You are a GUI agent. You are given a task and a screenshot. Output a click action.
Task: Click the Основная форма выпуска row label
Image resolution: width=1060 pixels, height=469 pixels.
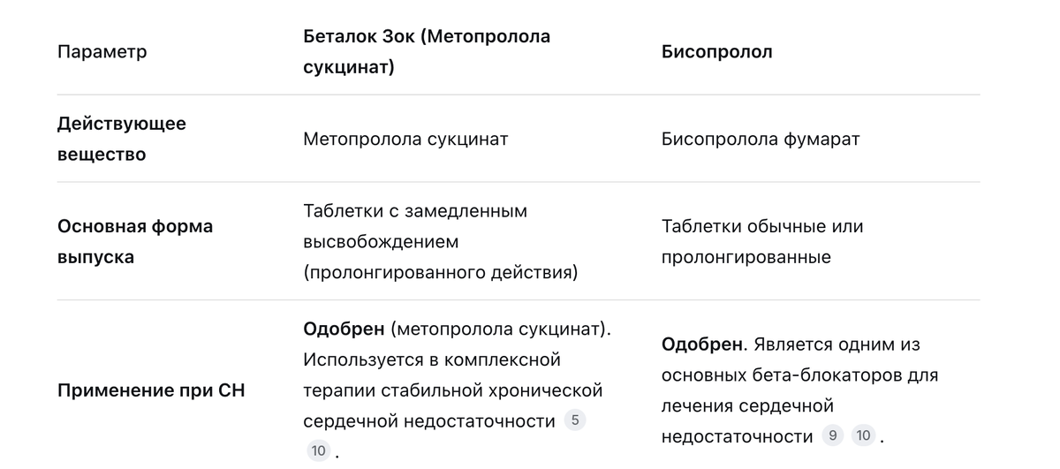[x=134, y=241]
